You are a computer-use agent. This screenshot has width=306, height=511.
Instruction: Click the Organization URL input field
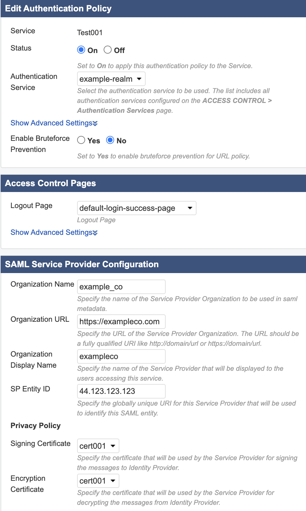point(121,321)
